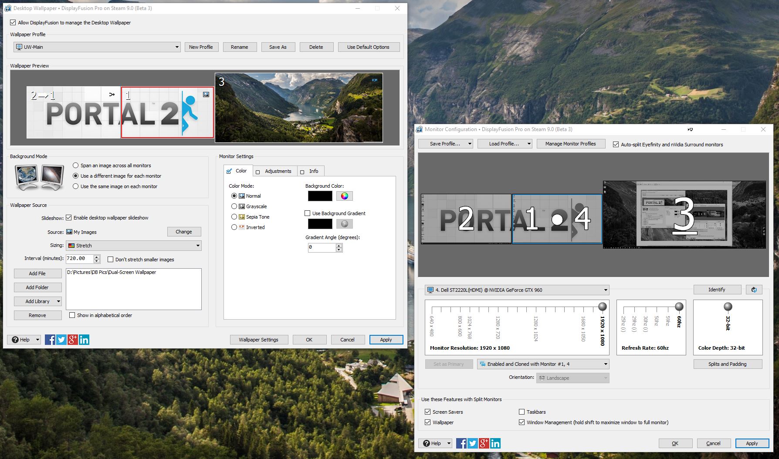Click the Wallpaper Settings button
The image size is (779, 459).
click(258, 340)
